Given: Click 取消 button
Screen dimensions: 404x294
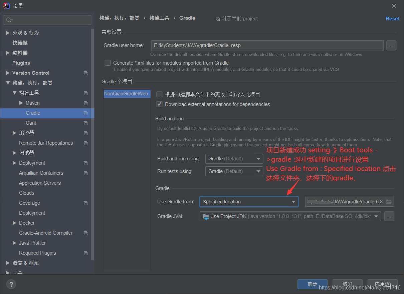Looking at the screenshot, I should point(348,284).
